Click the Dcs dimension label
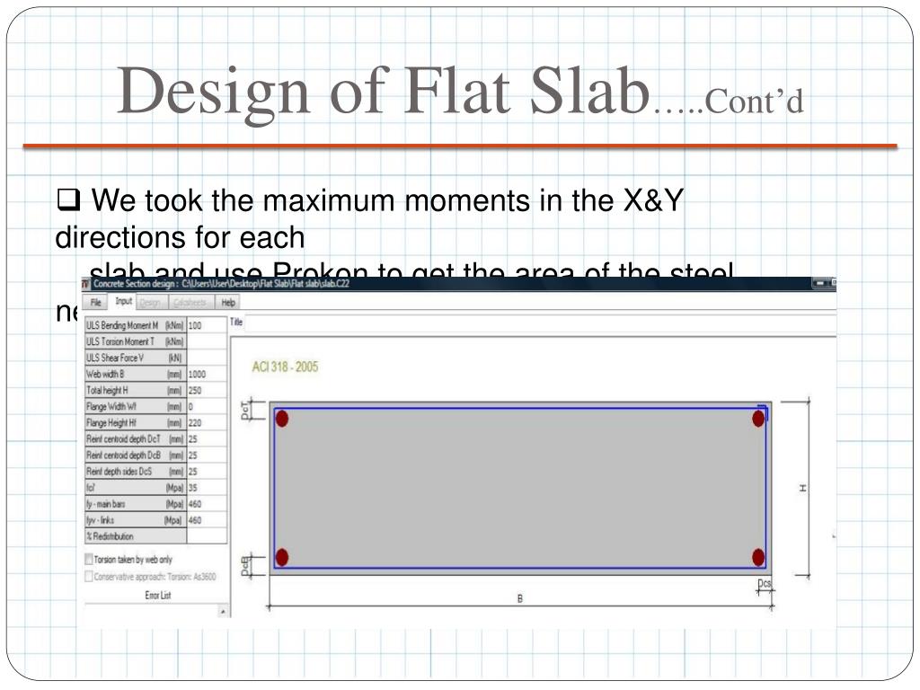920x690 pixels. (x=764, y=583)
